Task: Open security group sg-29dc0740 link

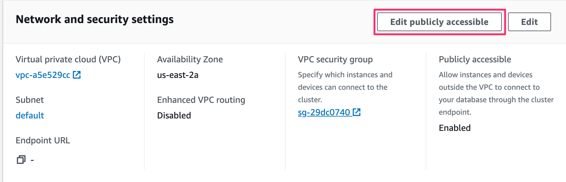Action: 324,113
